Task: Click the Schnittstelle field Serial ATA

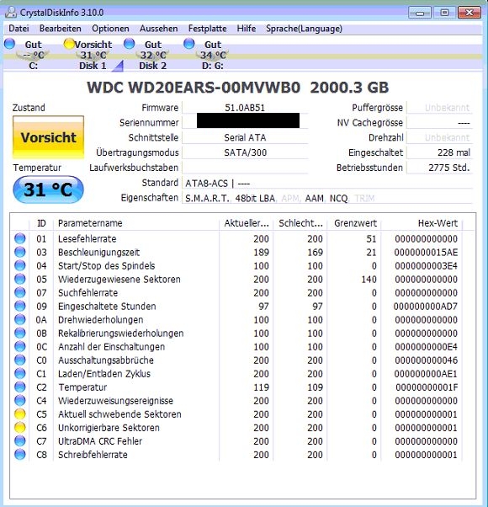Action: click(245, 138)
